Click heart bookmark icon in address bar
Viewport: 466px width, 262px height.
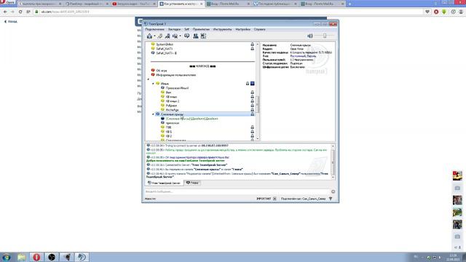pos(427,12)
